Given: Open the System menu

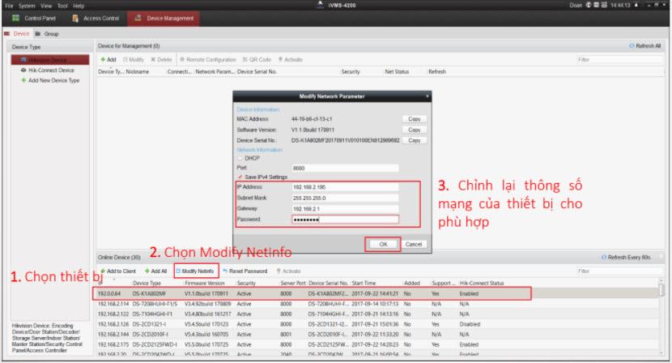Looking at the screenshot, I should (x=28, y=6).
